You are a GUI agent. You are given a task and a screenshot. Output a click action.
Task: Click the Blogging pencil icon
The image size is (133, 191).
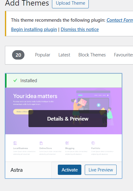pyautogui.click(x=67, y=143)
